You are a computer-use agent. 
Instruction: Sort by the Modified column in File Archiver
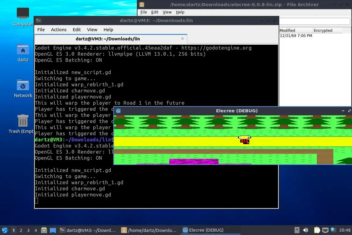coord(296,30)
